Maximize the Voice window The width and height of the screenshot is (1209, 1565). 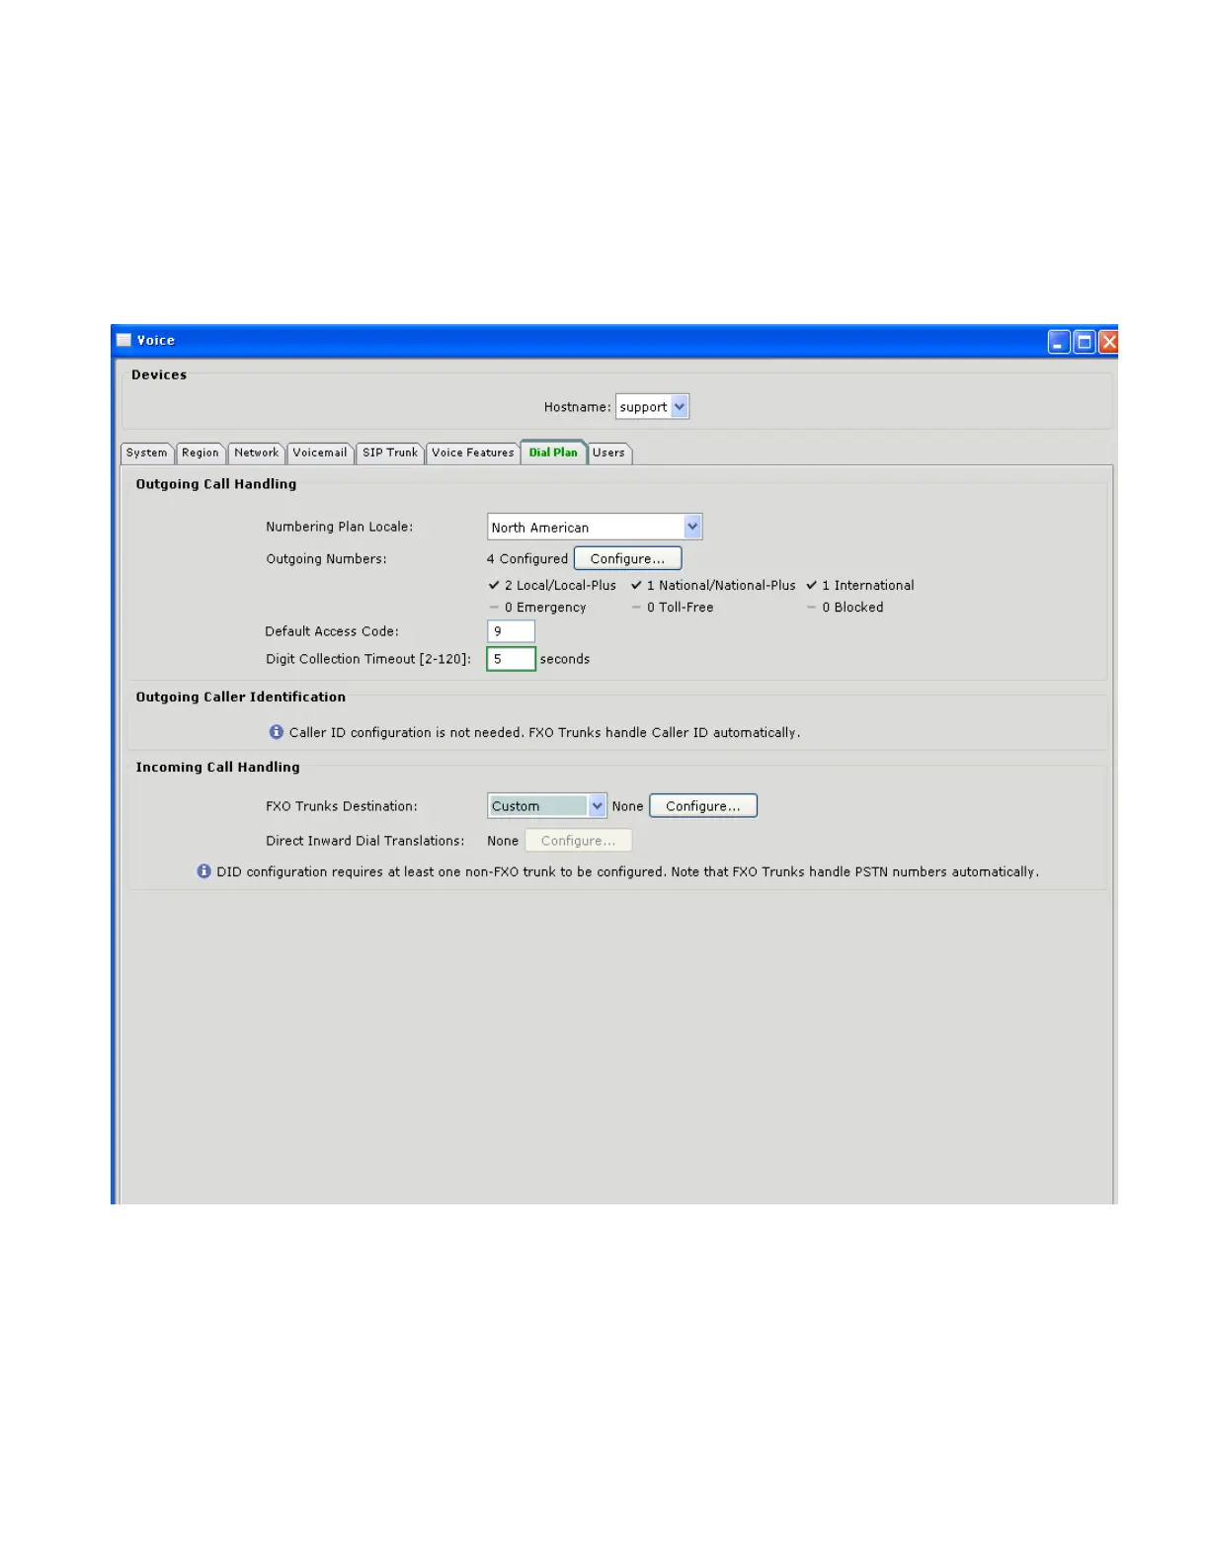1084,342
